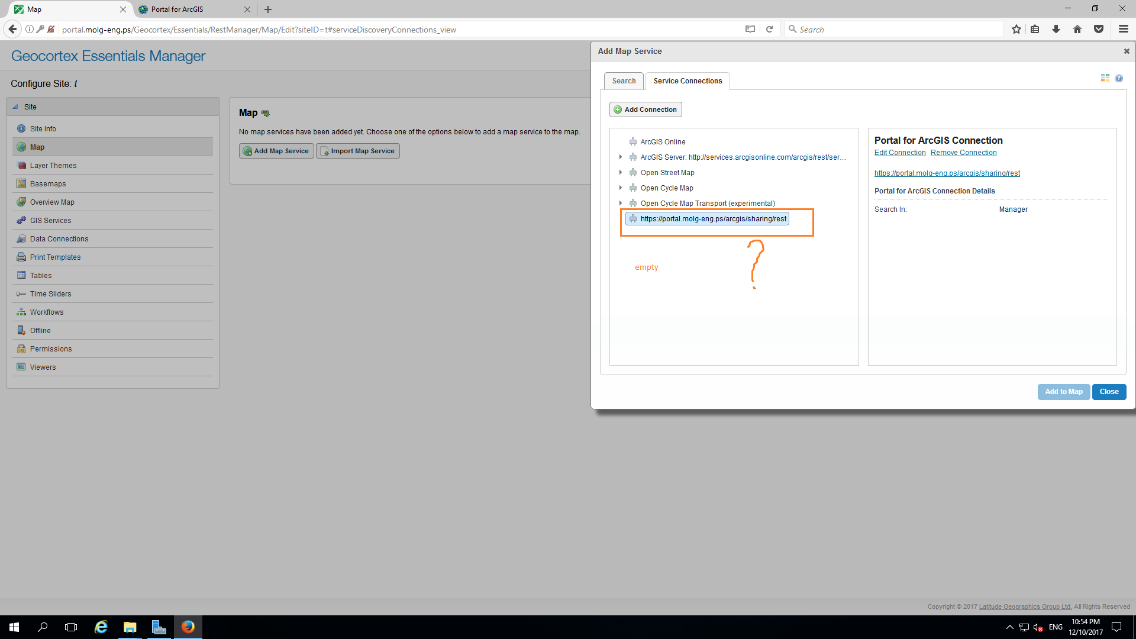This screenshot has height=639, width=1136.
Task: Collapse the Site panel header
Action: tap(112, 107)
